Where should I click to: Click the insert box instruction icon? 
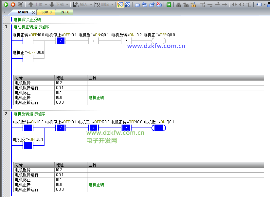coord(249,5)
